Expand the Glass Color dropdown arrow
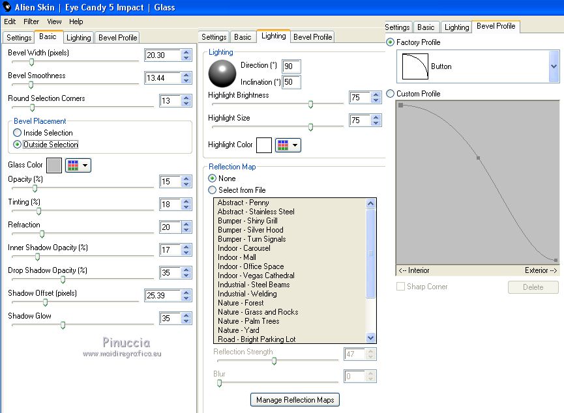Image resolution: width=564 pixels, height=413 pixels. click(x=85, y=165)
